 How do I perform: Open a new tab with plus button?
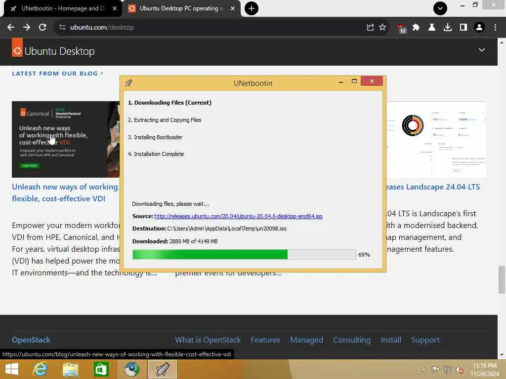point(252,8)
